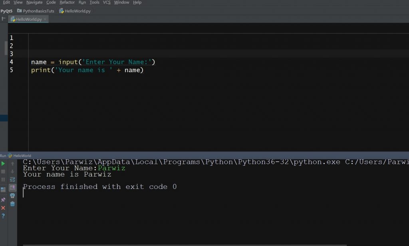Viewport: 409px width, 246px height.
Task: Click the HelloWorld.py Python icon in breadcrumb
Action: point(61,11)
